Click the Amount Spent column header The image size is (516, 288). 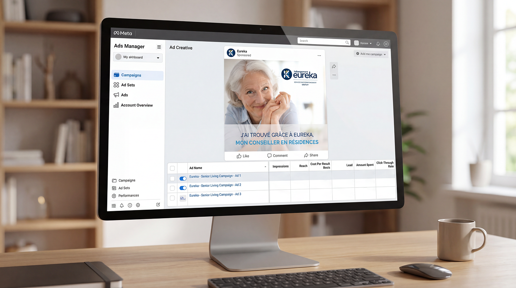pyautogui.click(x=365, y=165)
